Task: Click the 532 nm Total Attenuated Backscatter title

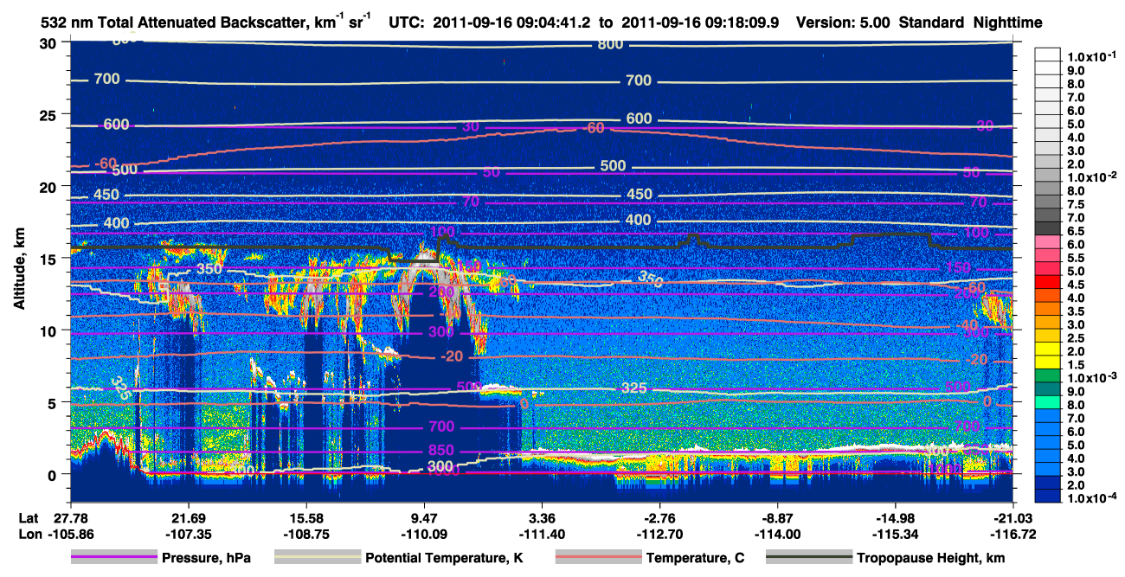Action: coord(207,22)
